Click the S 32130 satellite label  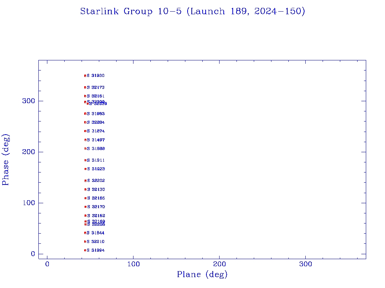pos(96,189)
